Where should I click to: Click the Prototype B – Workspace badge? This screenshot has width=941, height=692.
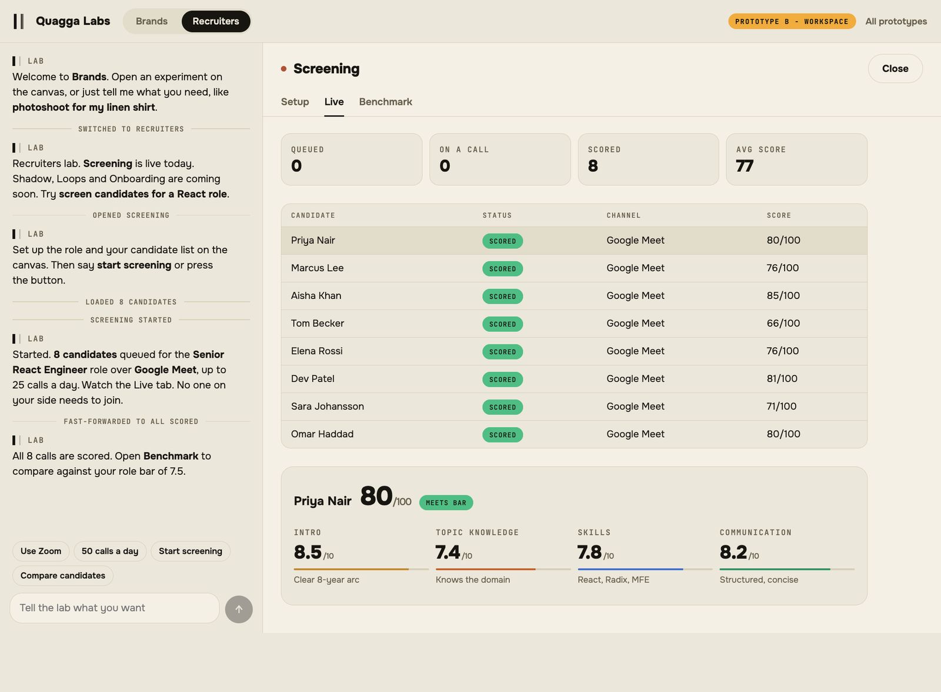click(792, 21)
